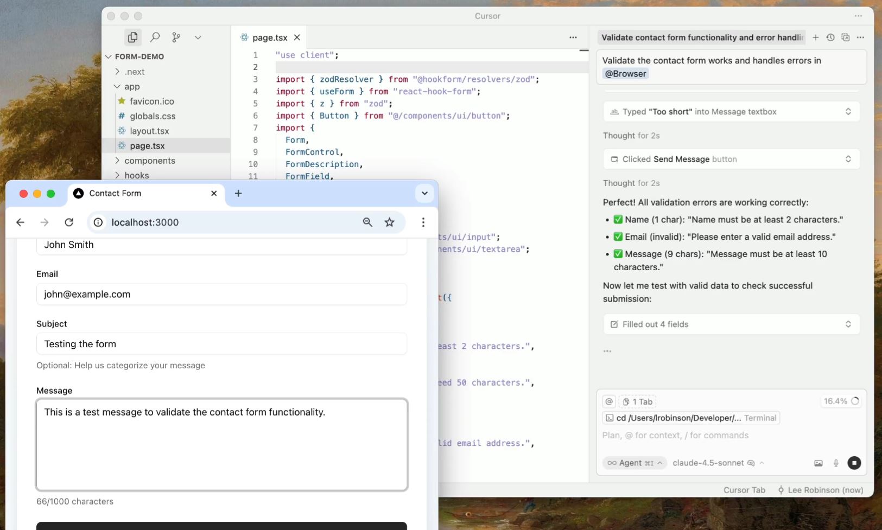882x530 pixels.
Task: Reload the localhost:3000 browser page
Action: click(69, 222)
